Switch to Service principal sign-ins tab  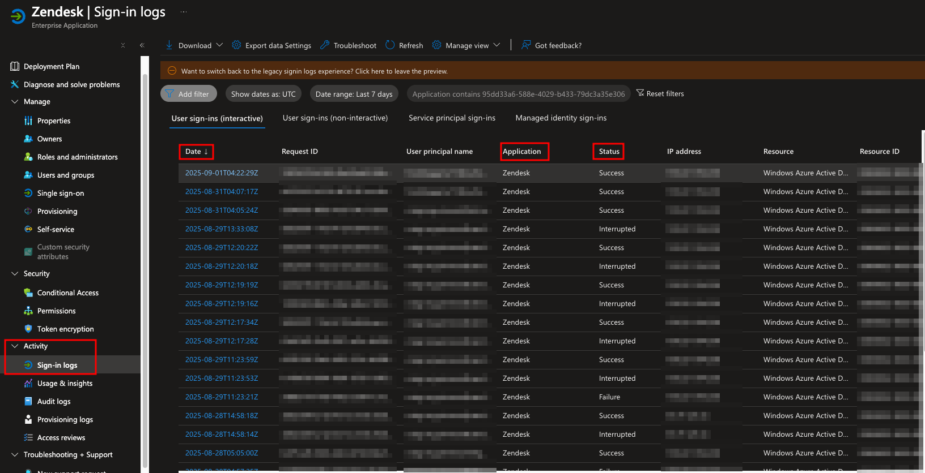click(452, 118)
